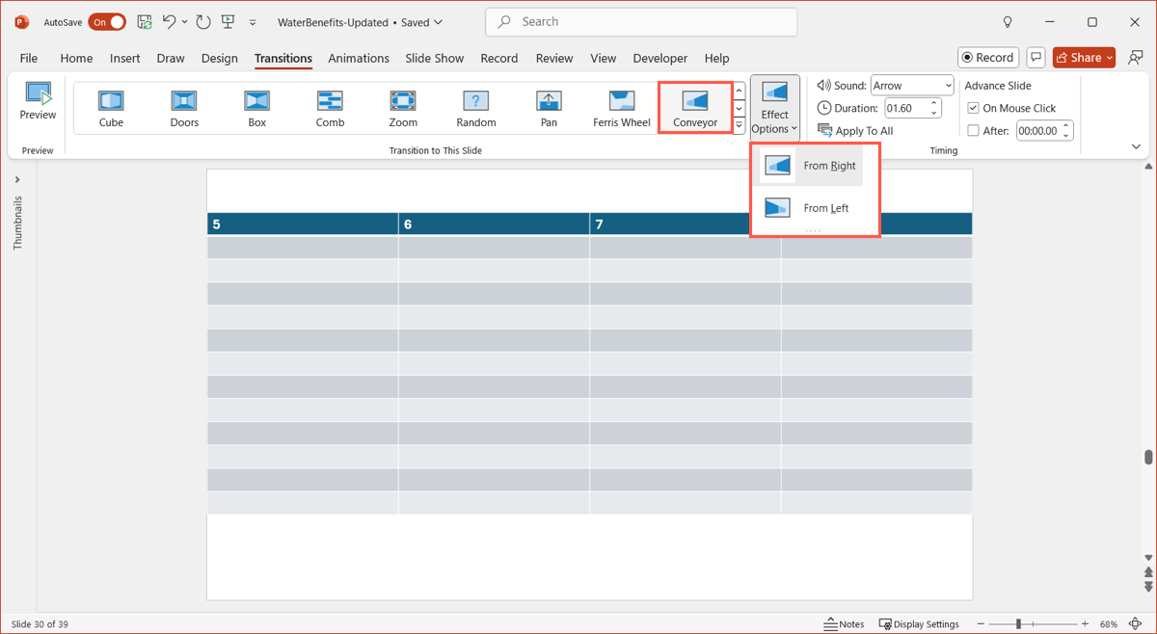Image resolution: width=1157 pixels, height=634 pixels.
Task: Customize Quick Access Toolbar dropdown
Action: point(254,22)
